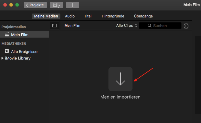Open the gear settings icon next to search
The image size is (201, 123).
[186, 26]
